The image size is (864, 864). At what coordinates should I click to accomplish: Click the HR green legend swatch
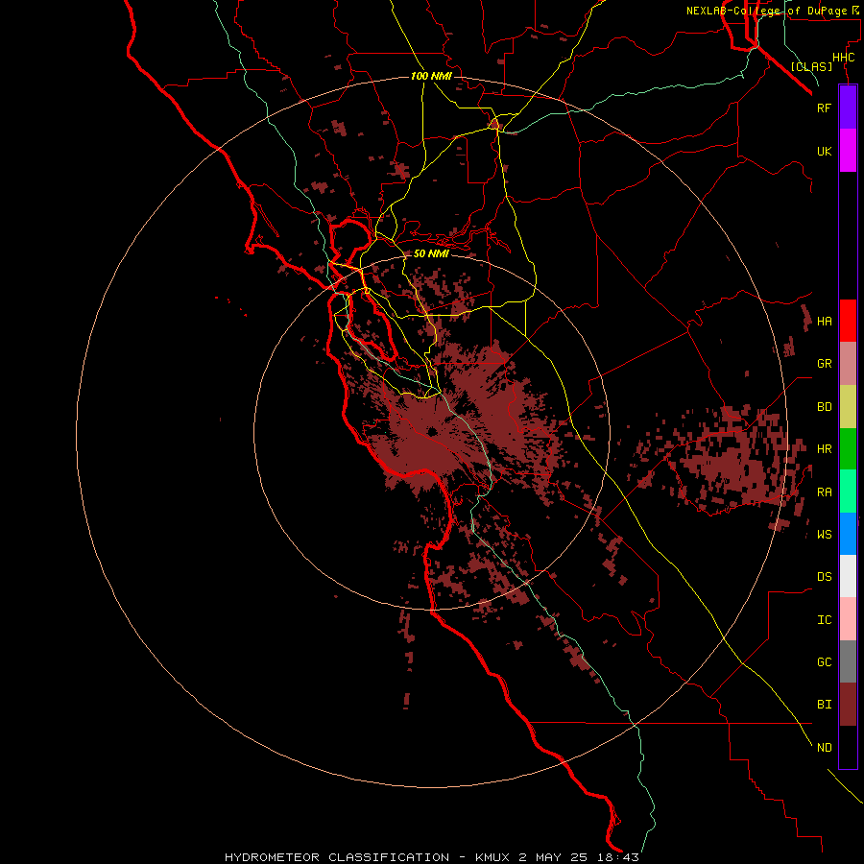(848, 449)
